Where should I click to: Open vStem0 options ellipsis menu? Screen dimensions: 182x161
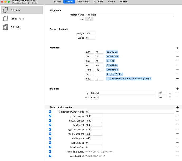click(x=170, y=97)
